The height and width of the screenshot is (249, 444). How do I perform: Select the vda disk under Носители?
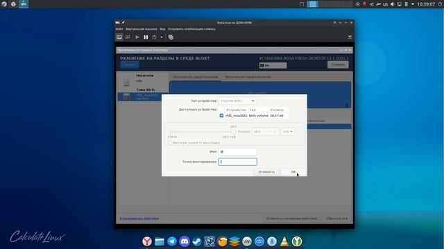click(x=143, y=81)
